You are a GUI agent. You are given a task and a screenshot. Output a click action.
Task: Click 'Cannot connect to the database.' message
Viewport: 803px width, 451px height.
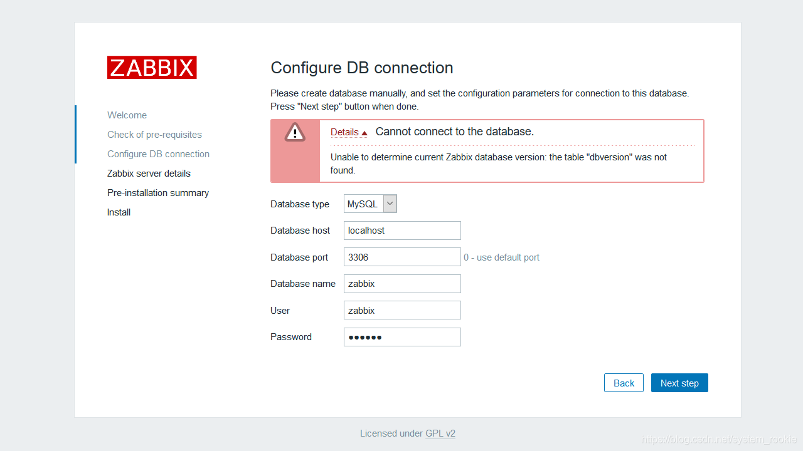455,132
